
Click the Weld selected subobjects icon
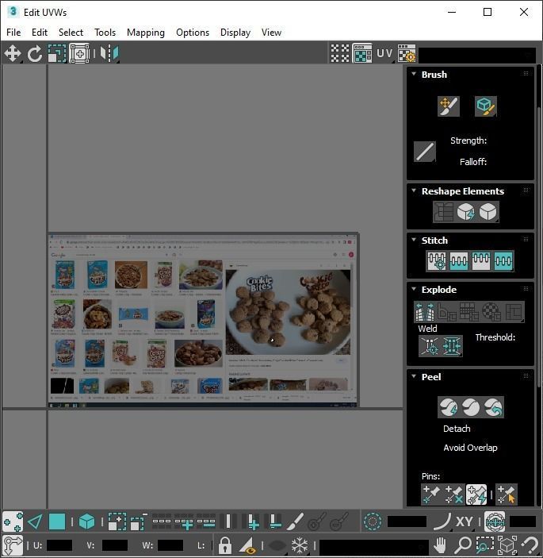(x=452, y=346)
